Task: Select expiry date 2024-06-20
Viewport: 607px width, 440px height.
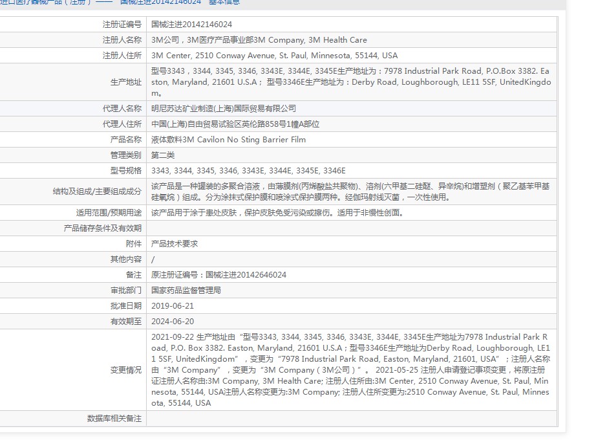Action: [x=172, y=321]
